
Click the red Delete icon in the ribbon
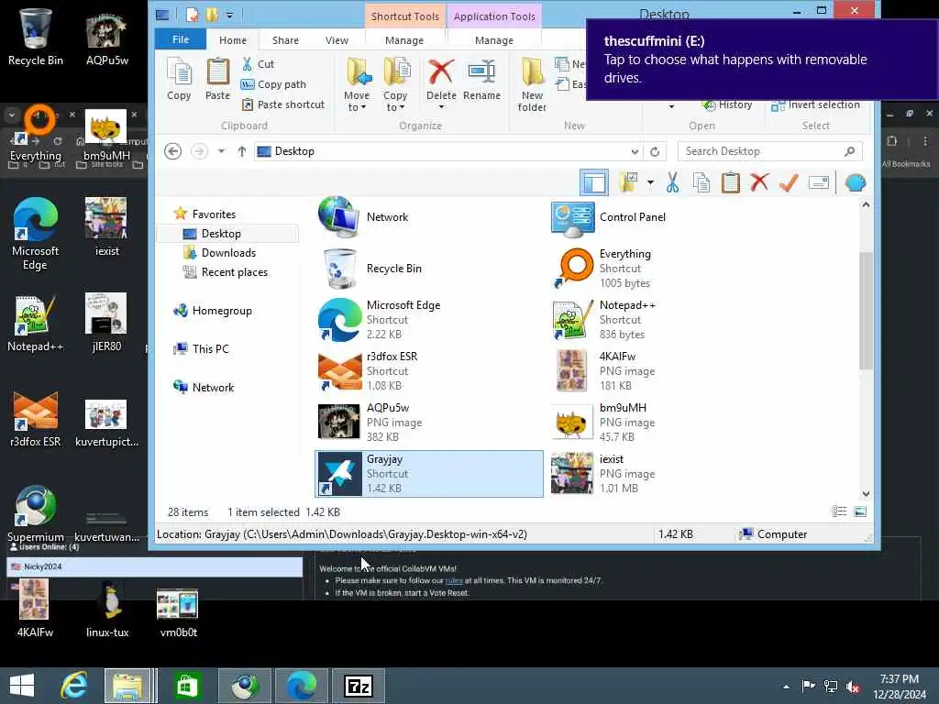[x=441, y=72]
